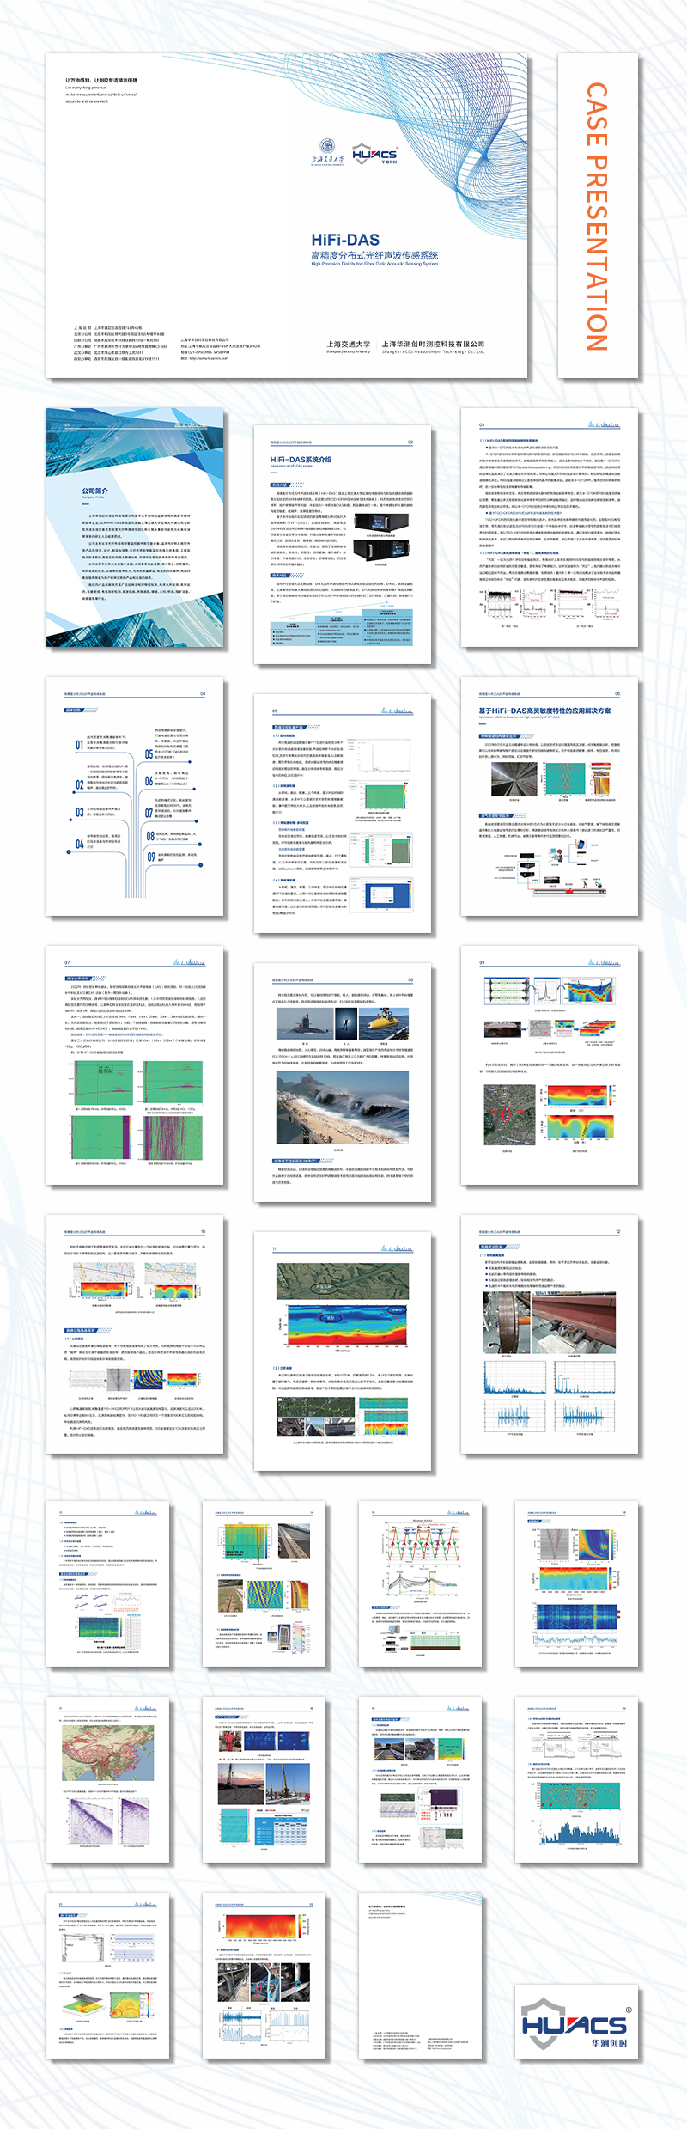Image resolution: width=687 pixels, height=2129 pixels.
Task: Open page 22 with red-orange heatmap
Action: [x=264, y=1974]
